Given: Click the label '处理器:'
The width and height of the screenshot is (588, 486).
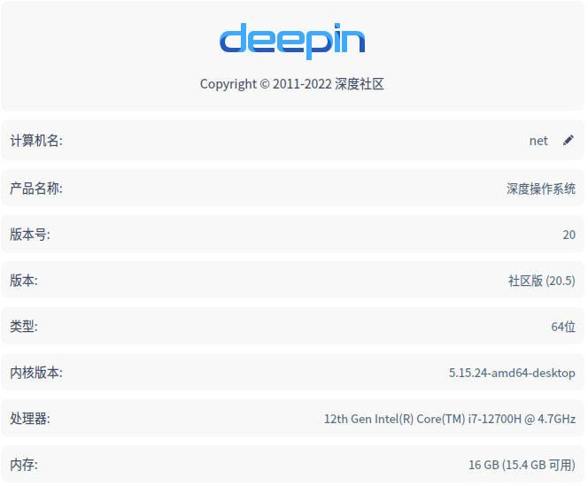Looking at the screenshot, I should click(30, 419).
